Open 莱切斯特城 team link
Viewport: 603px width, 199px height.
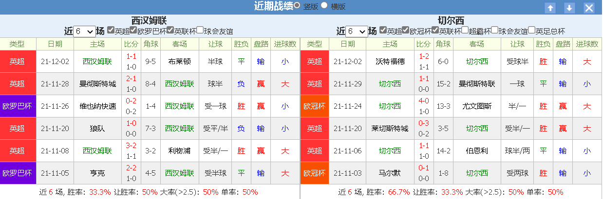390,129
